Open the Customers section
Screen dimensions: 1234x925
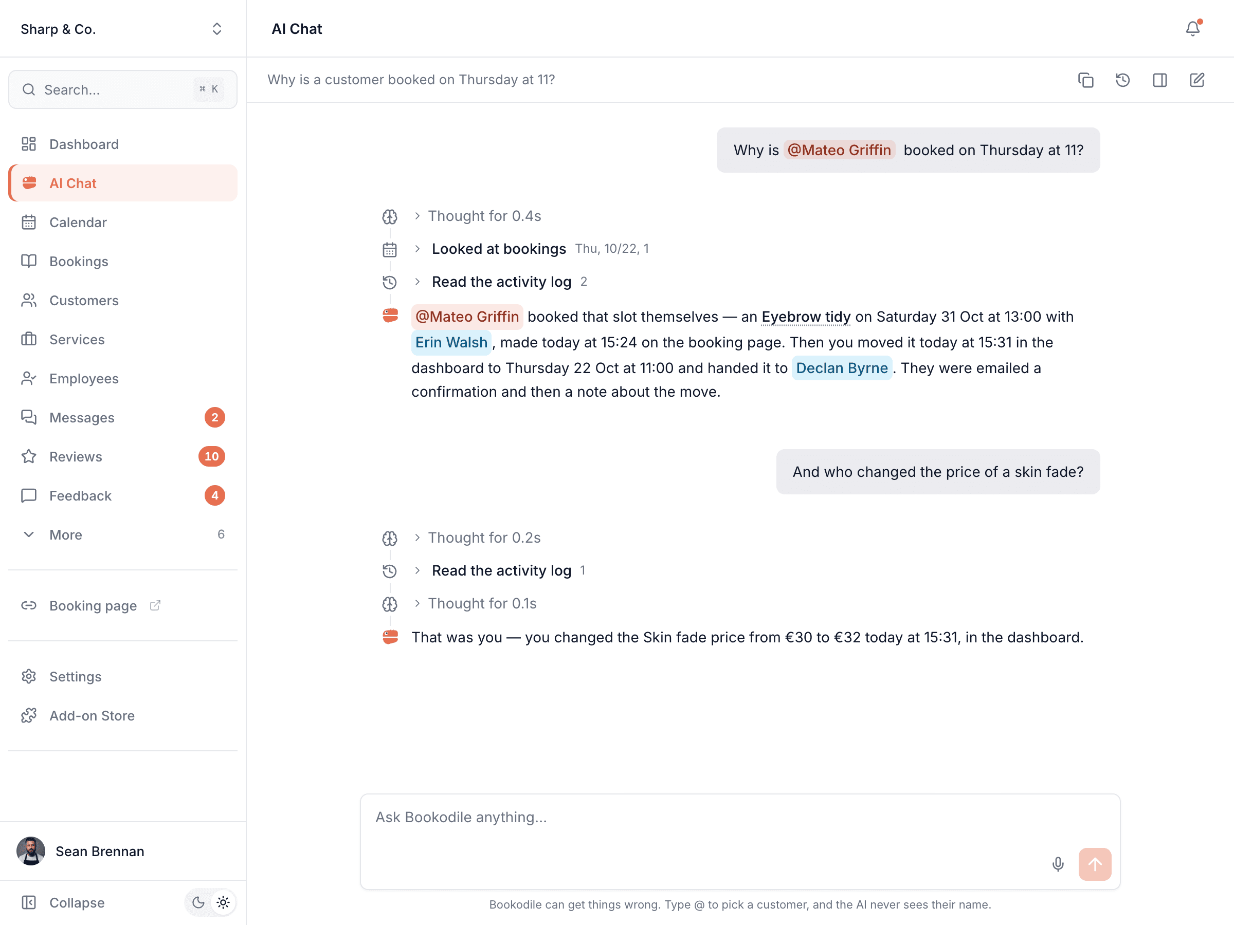point(123,301)
